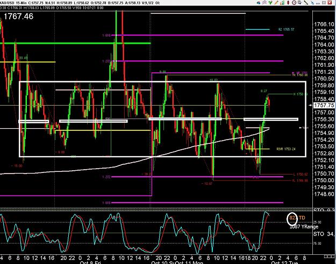The image size is (336, 264).
Task: Click the XAU/USD 15-Min chart title
Action: click(x=13, y=3)
